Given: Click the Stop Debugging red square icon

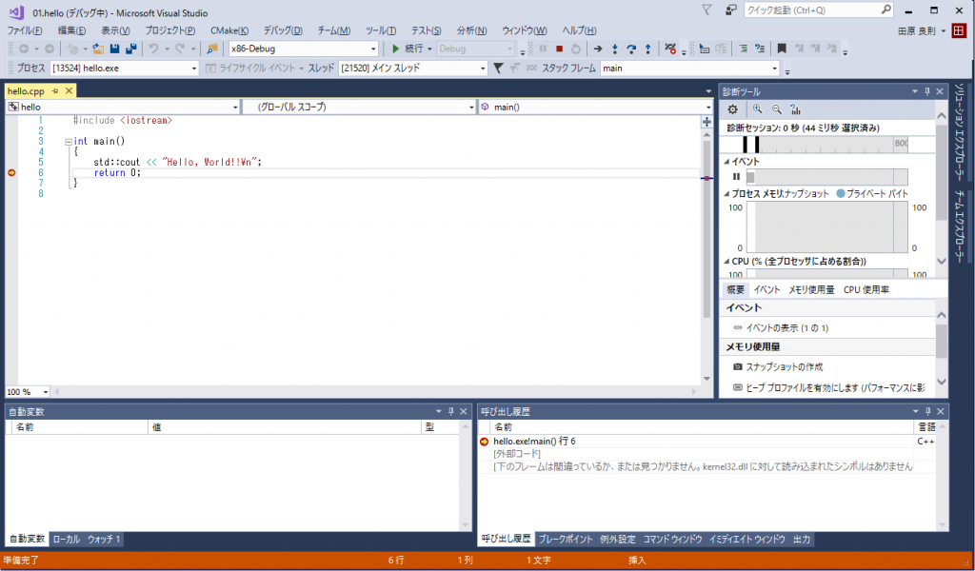Looking at the screenshot, I should point(559,49).
